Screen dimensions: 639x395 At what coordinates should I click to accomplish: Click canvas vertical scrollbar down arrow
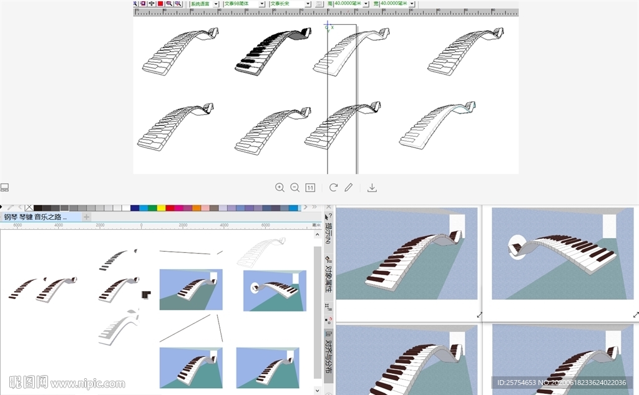(318, 390)
